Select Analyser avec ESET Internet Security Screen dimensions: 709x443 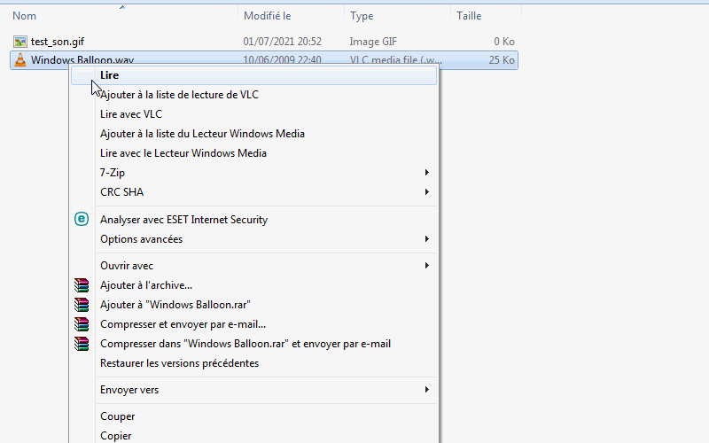[x=253, y=219]
